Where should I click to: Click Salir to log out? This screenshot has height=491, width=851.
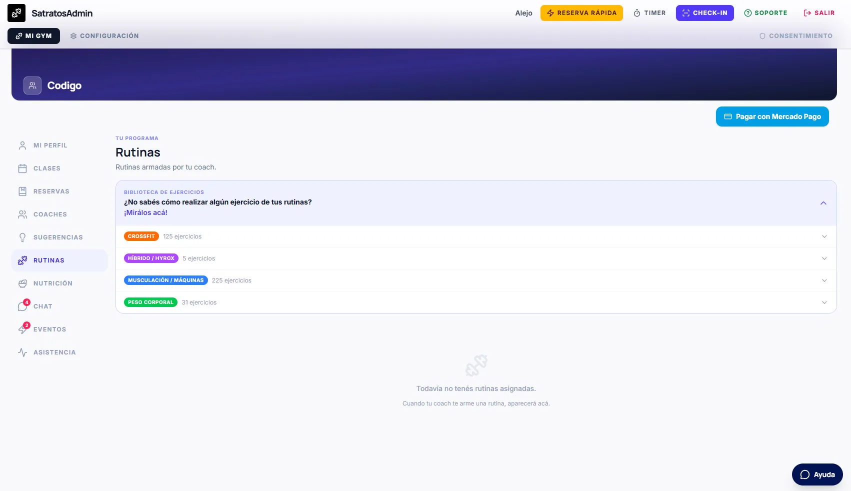pyautogui.click(x=819, y=13)
